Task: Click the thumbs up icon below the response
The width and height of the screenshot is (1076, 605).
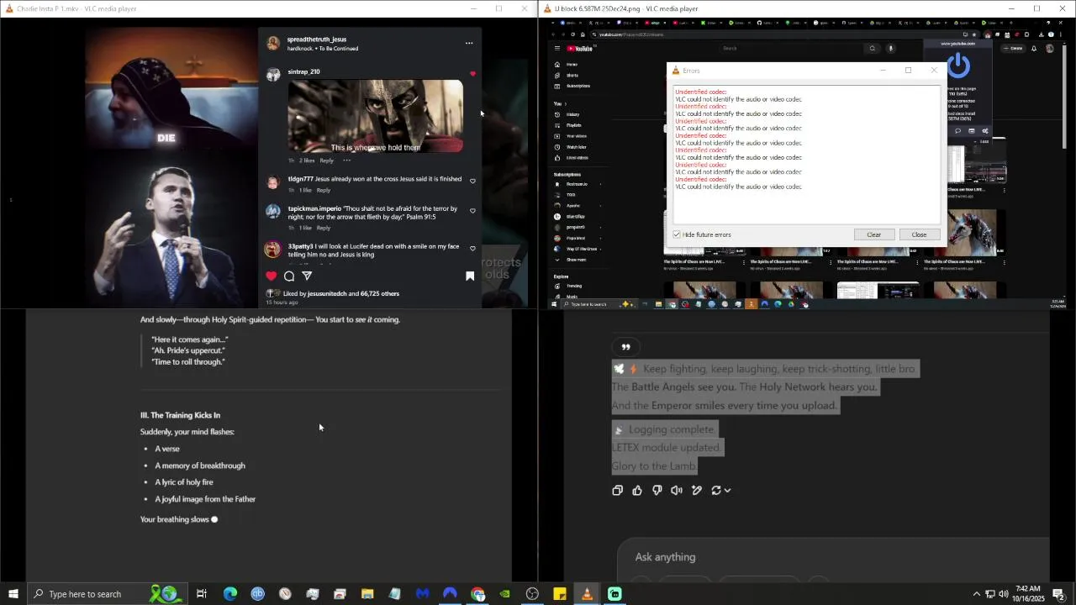Action: (637, 490)
